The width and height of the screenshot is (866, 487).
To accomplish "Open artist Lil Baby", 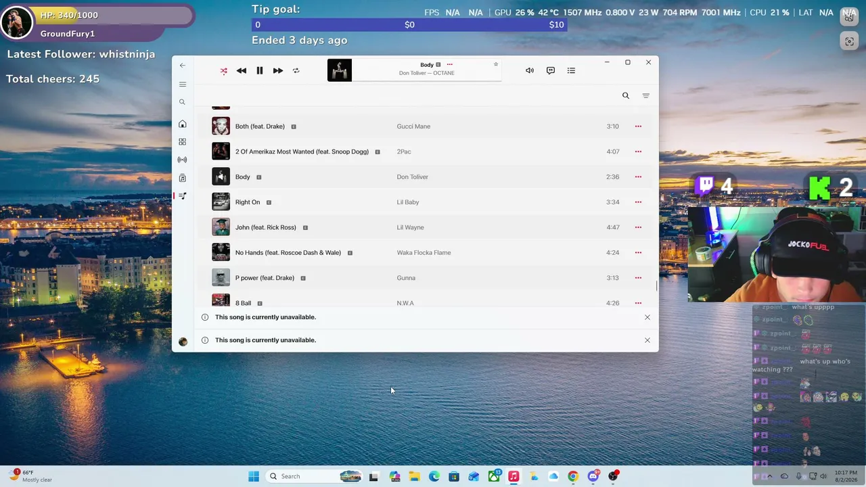I will pyautogui.click(x=408, y=202).
